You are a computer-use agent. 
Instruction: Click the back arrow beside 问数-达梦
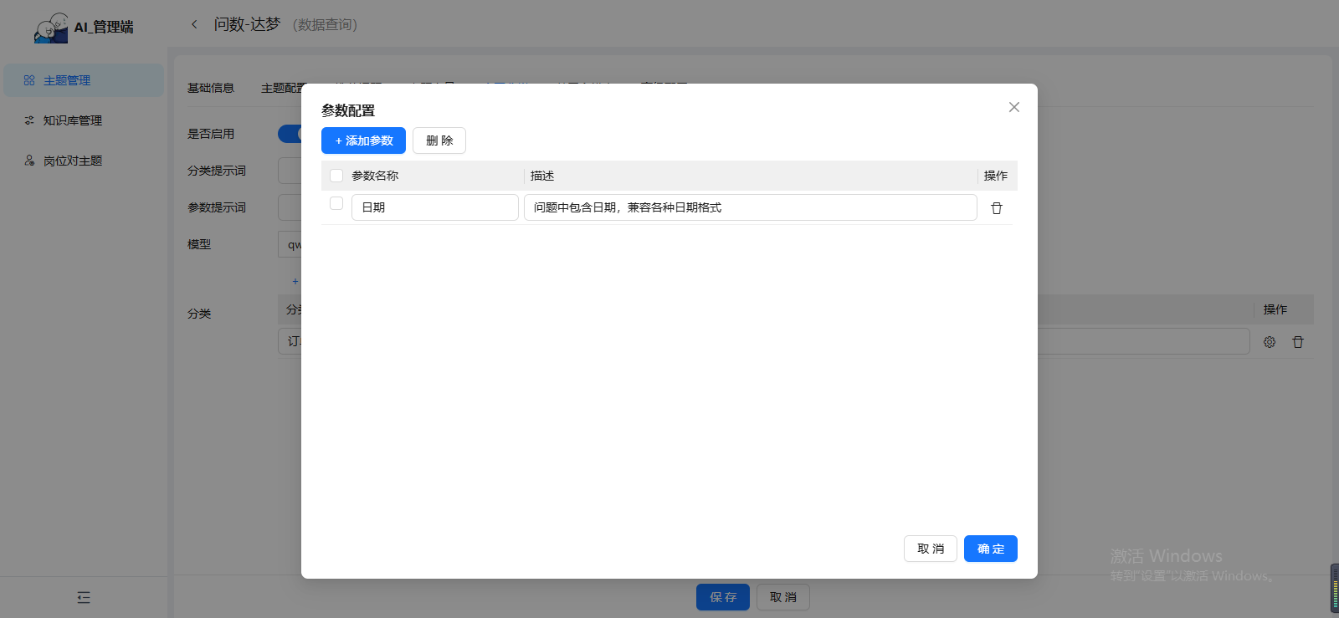point(194,24)
